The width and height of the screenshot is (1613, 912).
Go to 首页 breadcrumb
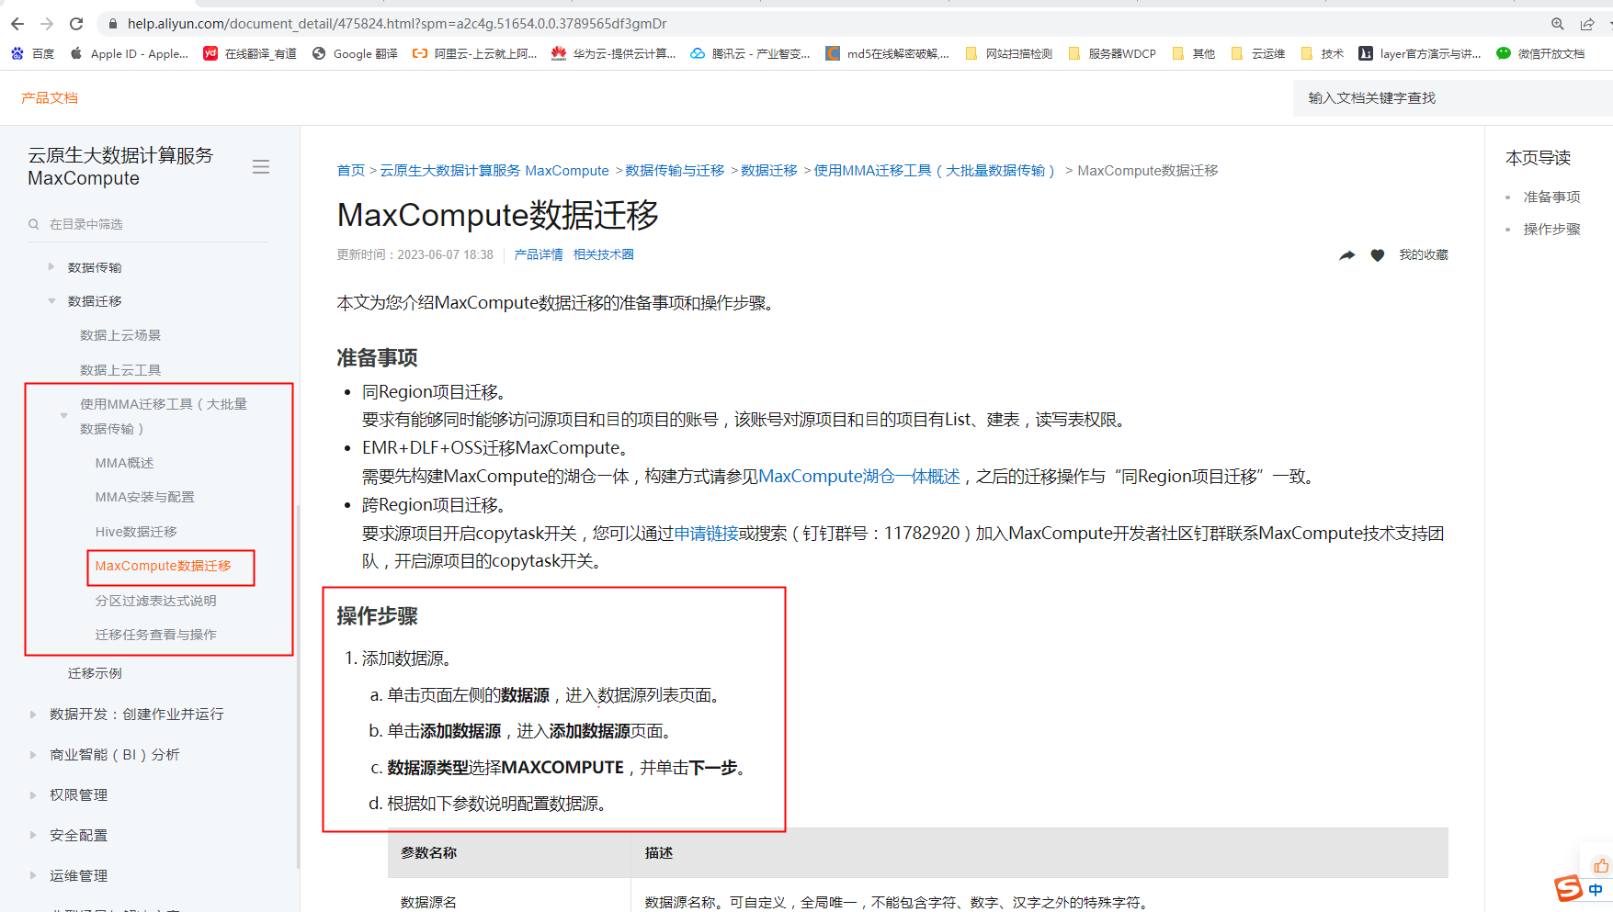pos(351,171)
